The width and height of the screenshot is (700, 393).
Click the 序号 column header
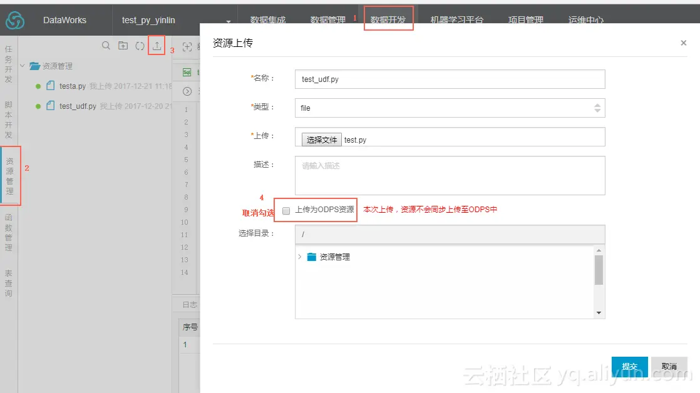190,327
